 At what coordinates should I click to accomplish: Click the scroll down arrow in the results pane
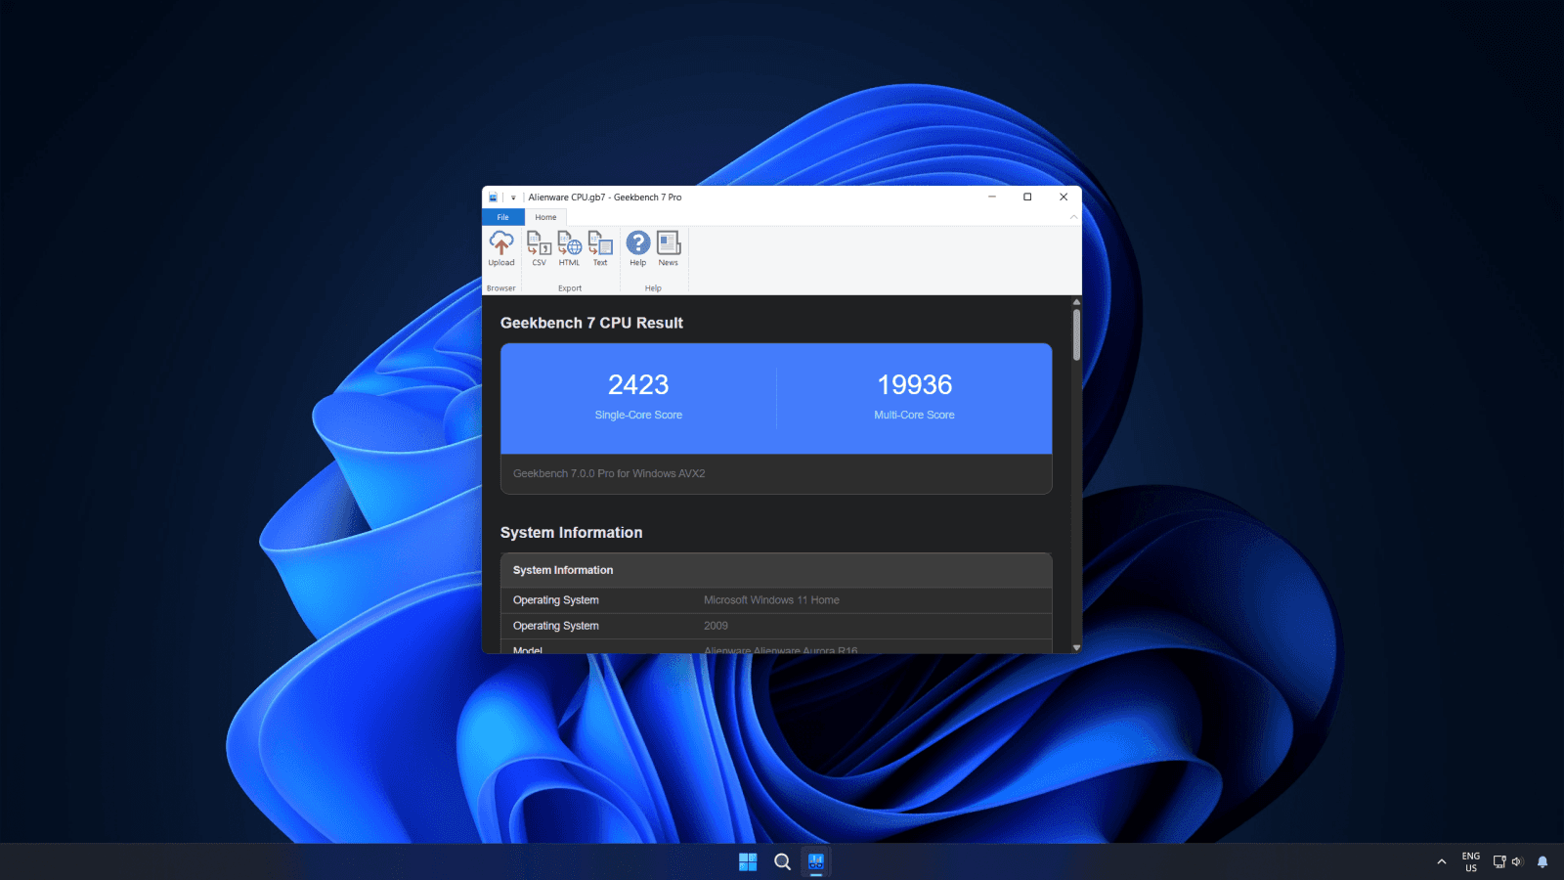point(1076,647)
